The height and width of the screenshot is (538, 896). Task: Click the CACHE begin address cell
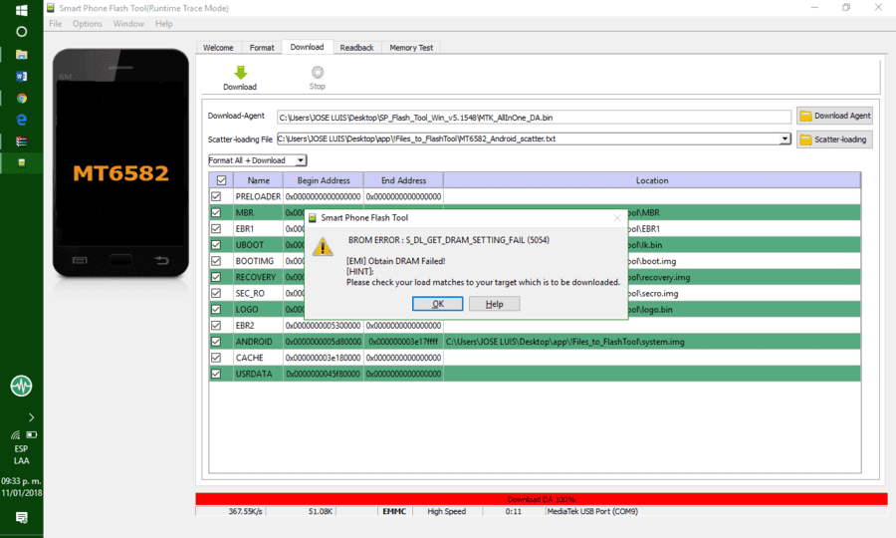(324, 358)
